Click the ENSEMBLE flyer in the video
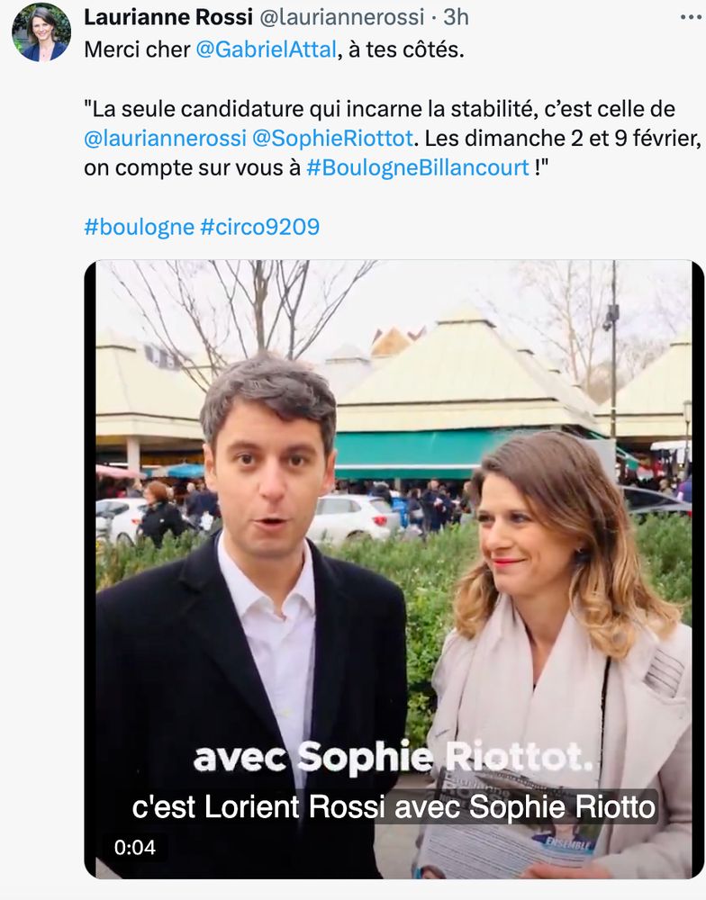 coord(511,826)
